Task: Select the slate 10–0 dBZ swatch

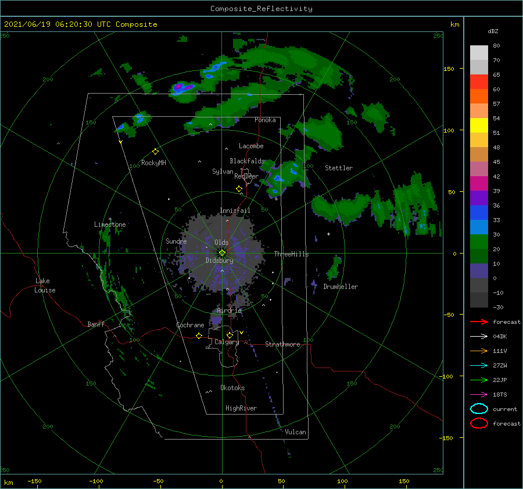Action: (479, 271)
